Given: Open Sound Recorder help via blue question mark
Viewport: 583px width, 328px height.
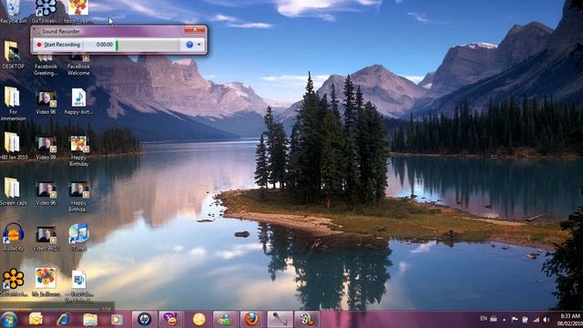Looking at the screenshot, I should click(x=189, y=45).
